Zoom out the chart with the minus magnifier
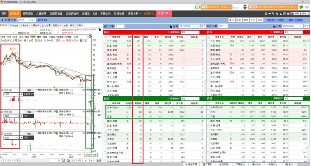 [63, 160]
